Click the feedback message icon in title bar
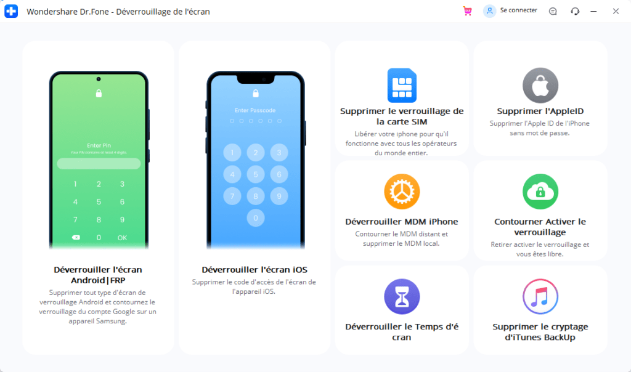Screen dimensions: 631x372 (x=553, y=11)
